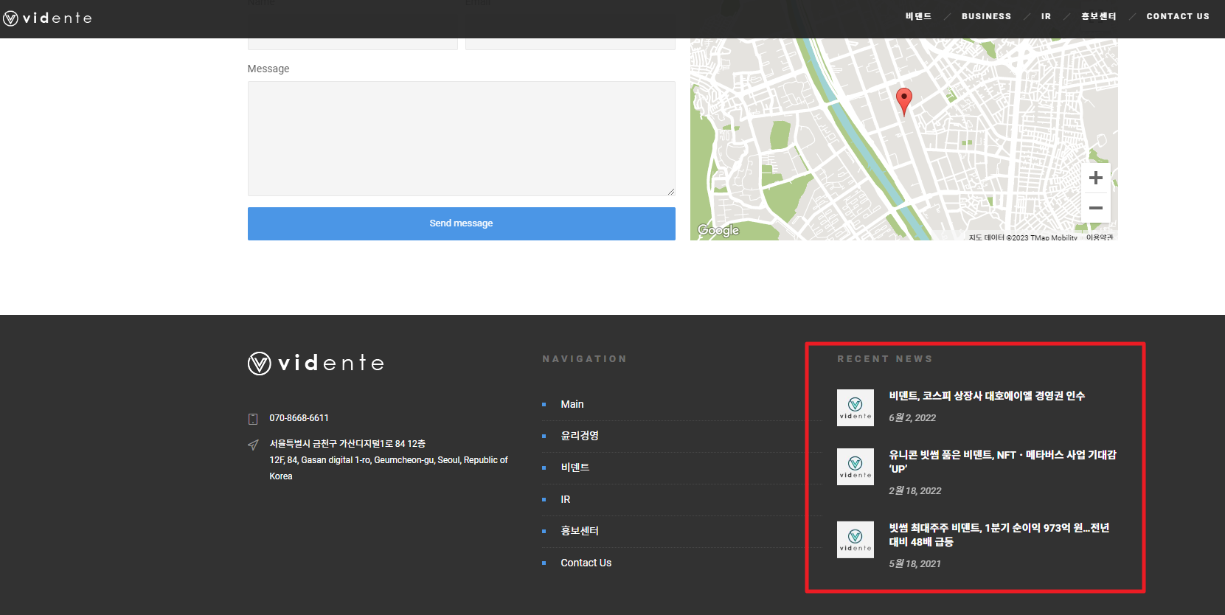This screenshot has width=1225, height=615.
Task: Open 비덴트 link in footer navigation
Action: point(575,468)
